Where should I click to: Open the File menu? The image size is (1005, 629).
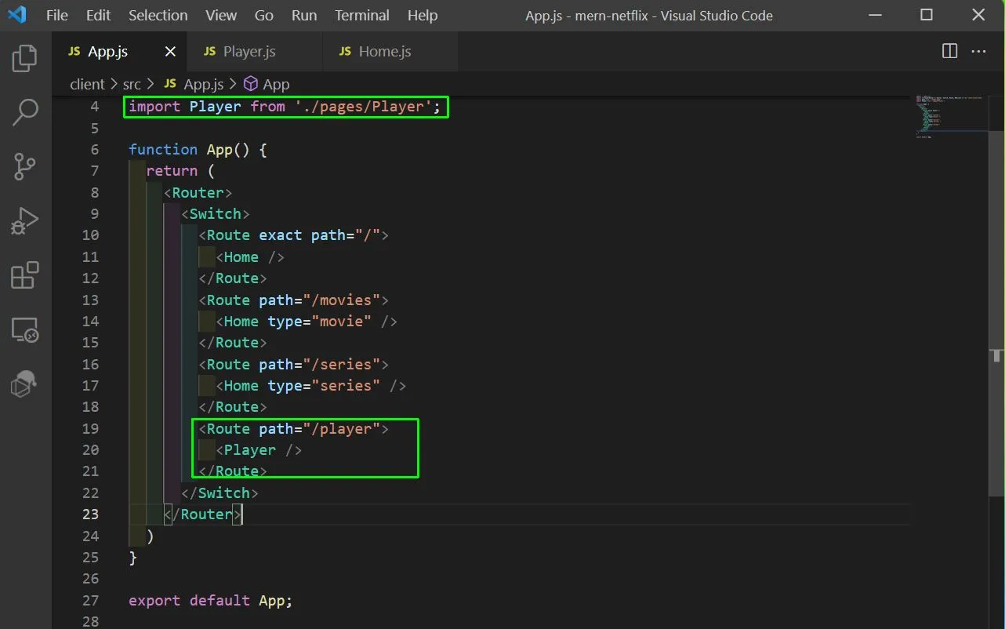click(57, 15)
